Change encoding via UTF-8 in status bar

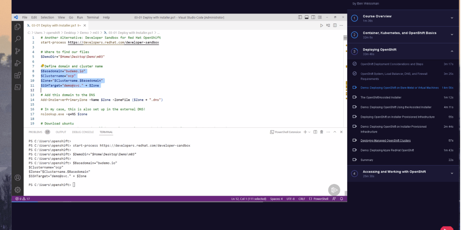coord(290,199)
